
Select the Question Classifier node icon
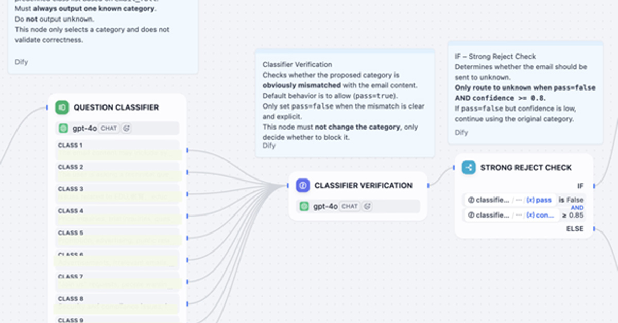(61, 107)
